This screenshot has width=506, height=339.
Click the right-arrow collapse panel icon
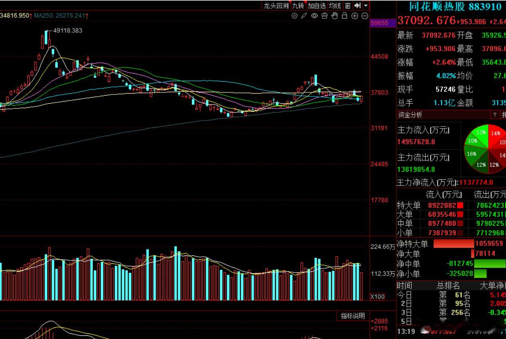(x=357, y=5)
